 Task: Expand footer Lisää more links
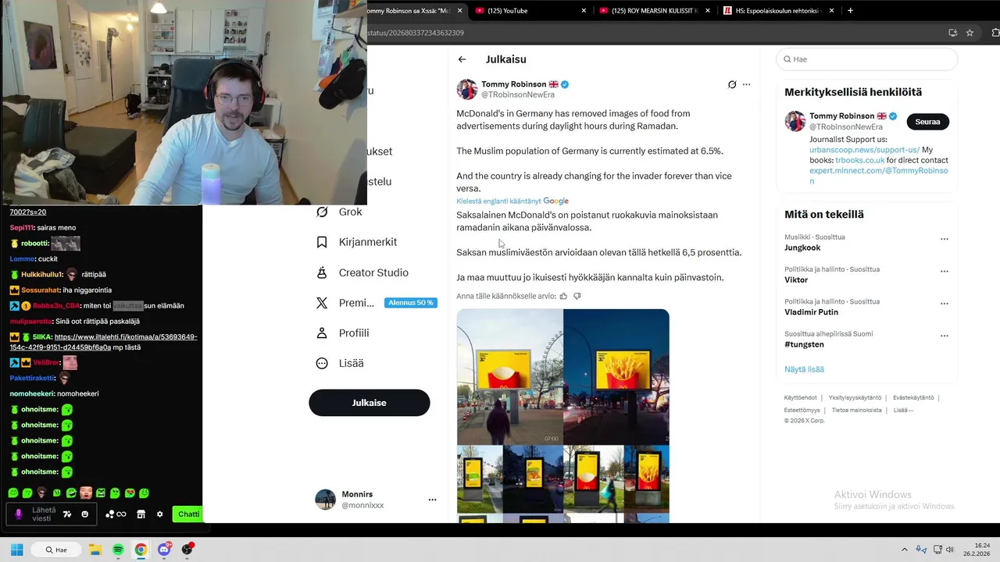point(903,410)
